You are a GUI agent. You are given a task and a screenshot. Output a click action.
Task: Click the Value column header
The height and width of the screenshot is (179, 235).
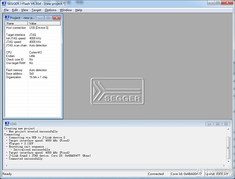pyautogui.click(x=44, y=23)
